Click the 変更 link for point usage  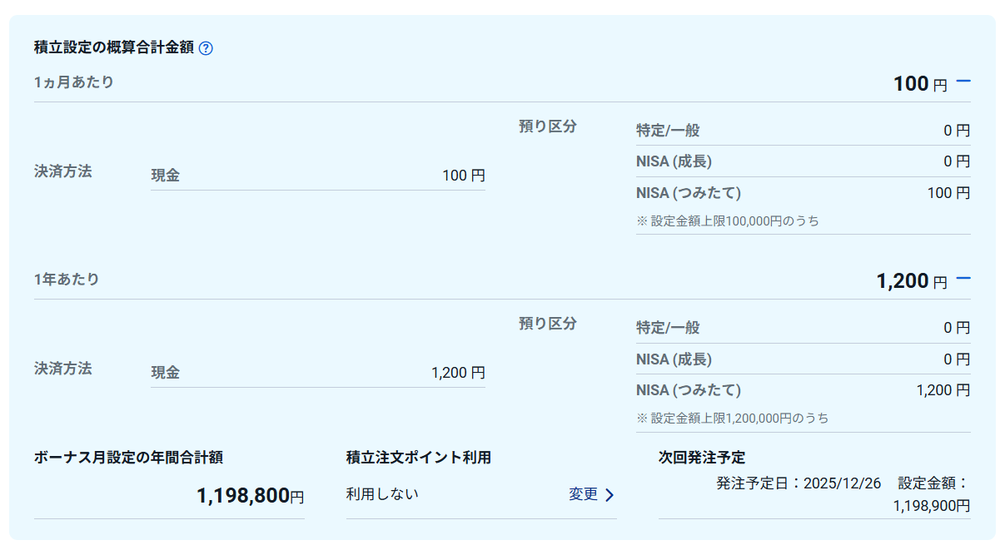[583, 494]
